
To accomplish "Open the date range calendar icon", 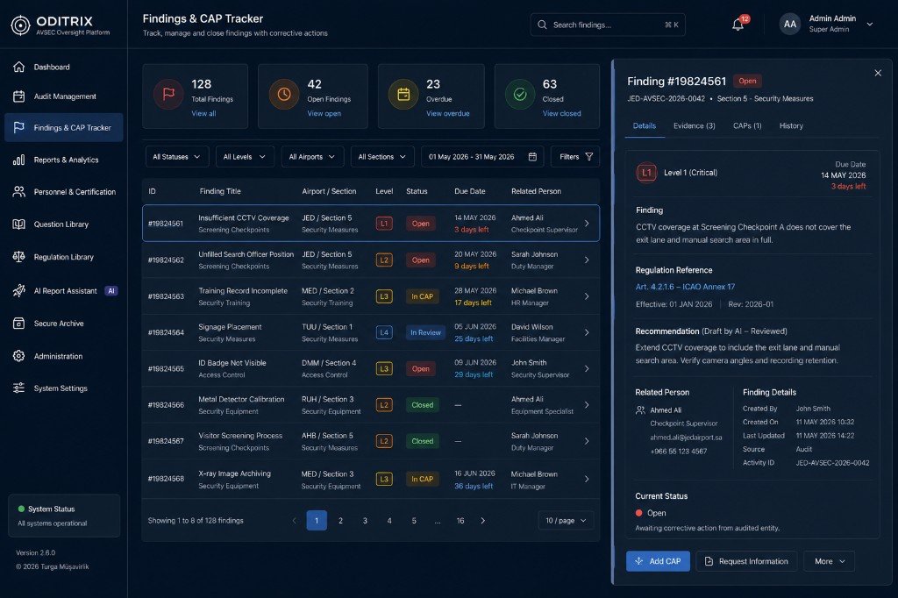I will tap(532, 157).
